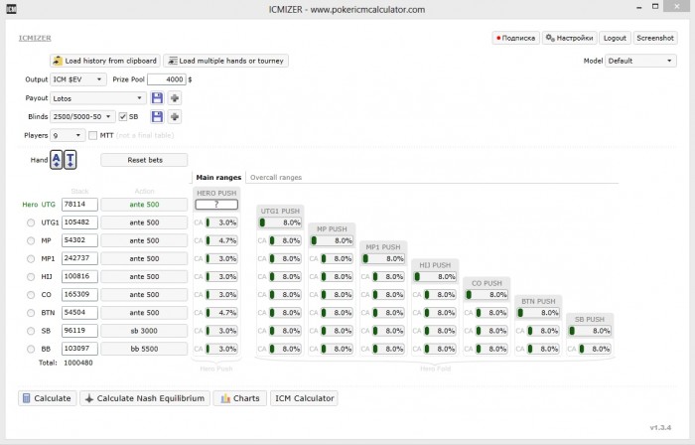Select the UTG1 radio button
This screenshot has width=695, height=445.
[31, 222]
